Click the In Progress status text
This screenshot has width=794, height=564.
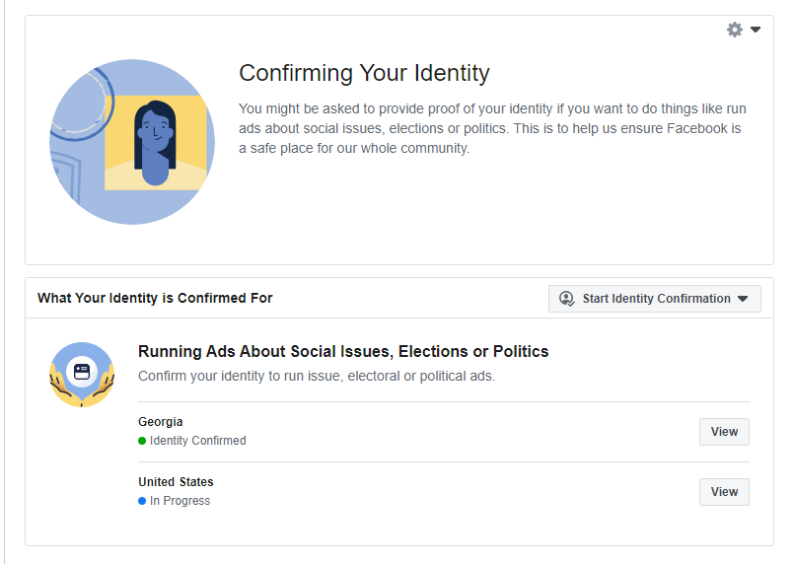click(x=180, y=501)
